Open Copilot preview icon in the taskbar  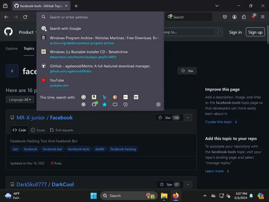click(261, 196)
